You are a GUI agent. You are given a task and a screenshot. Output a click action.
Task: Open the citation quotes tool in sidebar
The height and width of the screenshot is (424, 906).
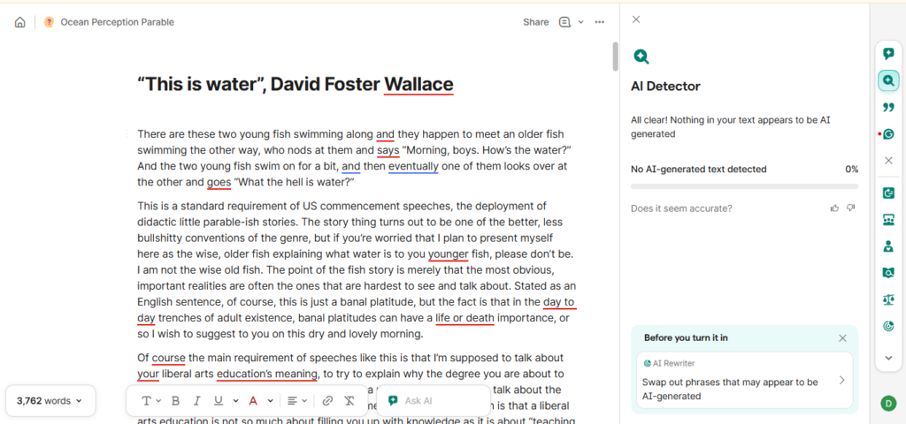pyautogui.click(x=888, y=107)
